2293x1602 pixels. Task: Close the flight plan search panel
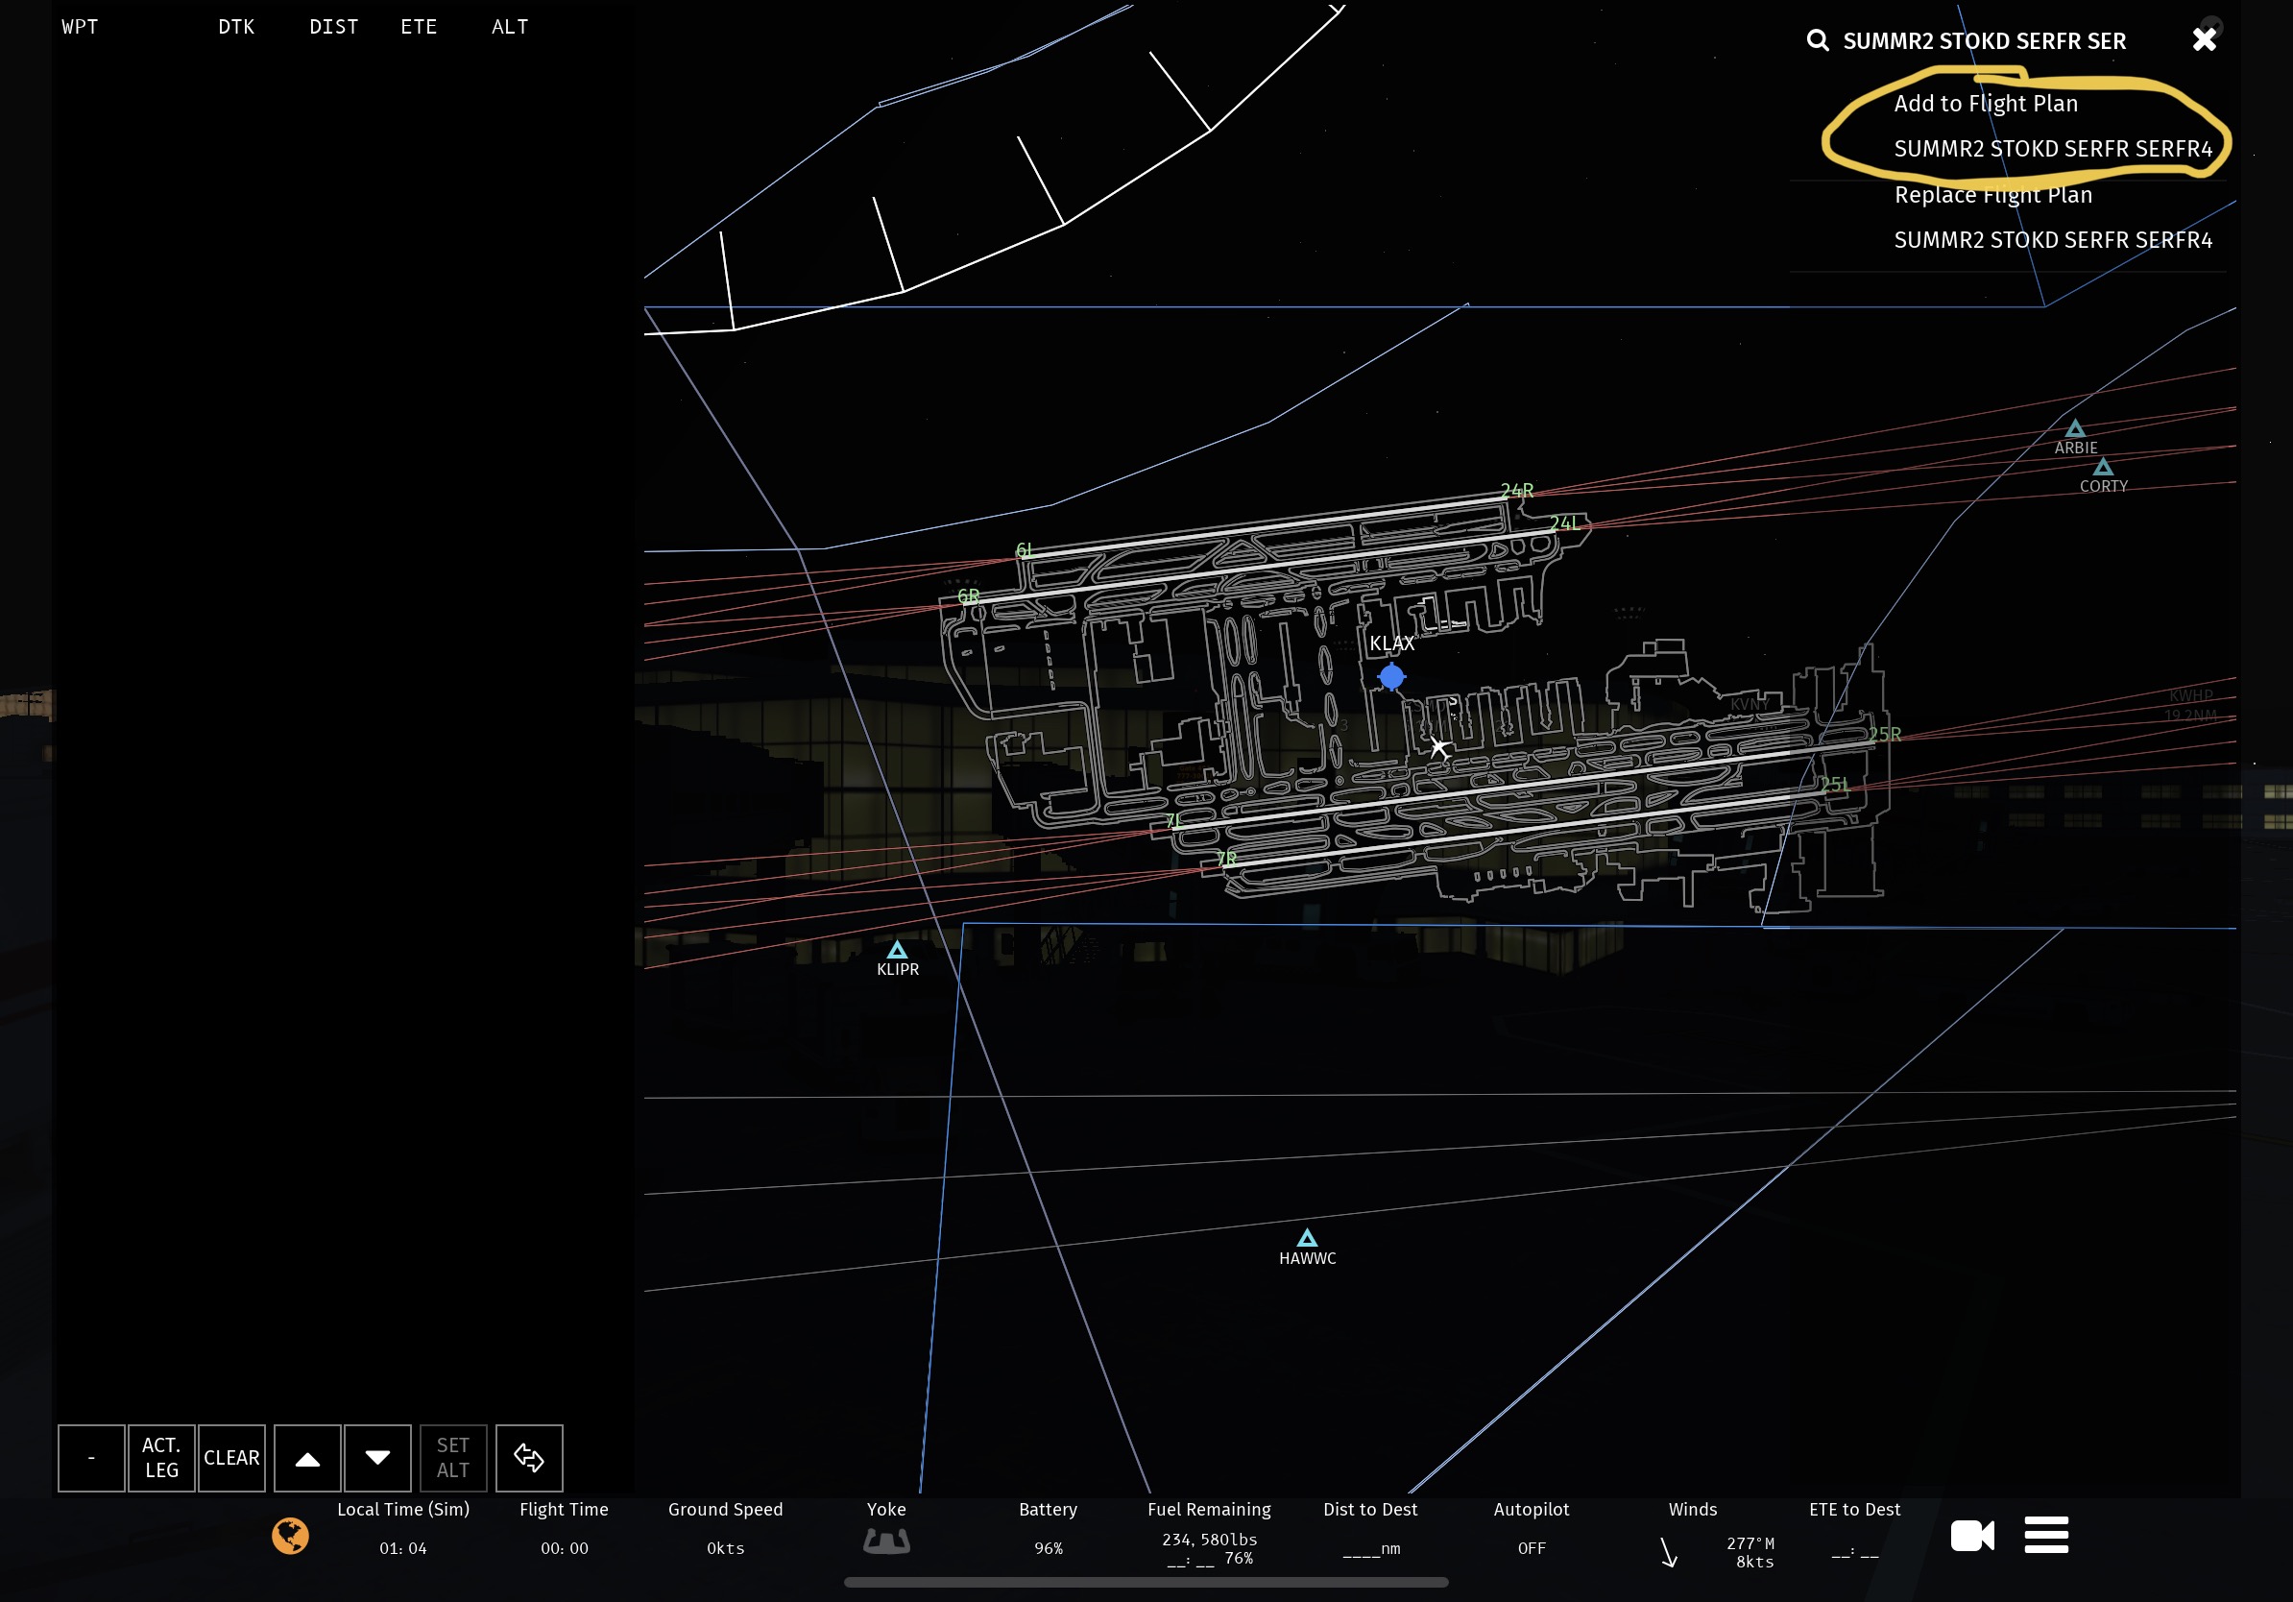coord(2204,40)
